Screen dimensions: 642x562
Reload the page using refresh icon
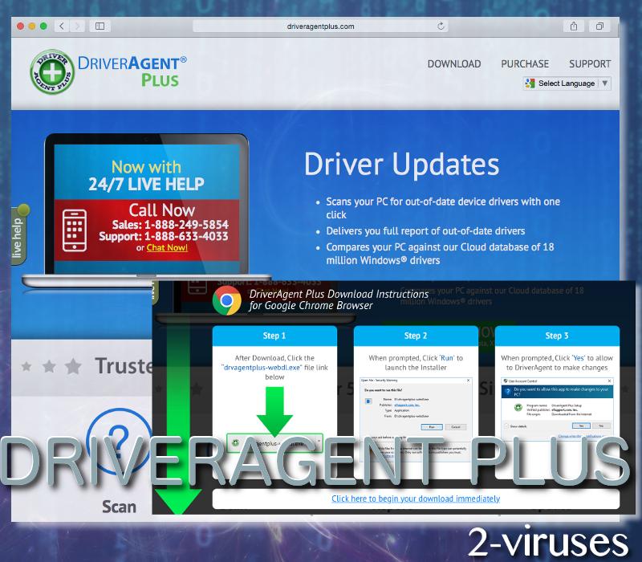point(441,26)
